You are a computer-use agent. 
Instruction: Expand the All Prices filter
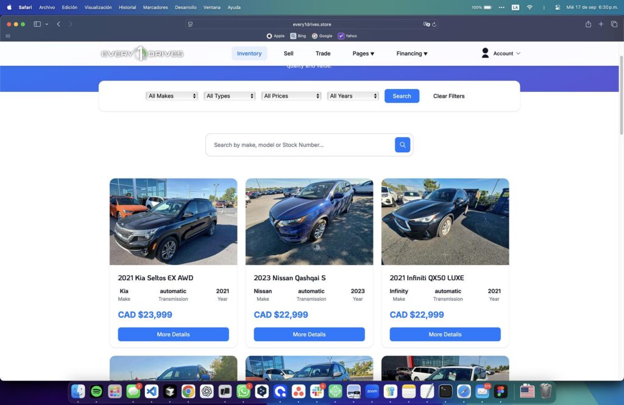click(x=291, y=96)
